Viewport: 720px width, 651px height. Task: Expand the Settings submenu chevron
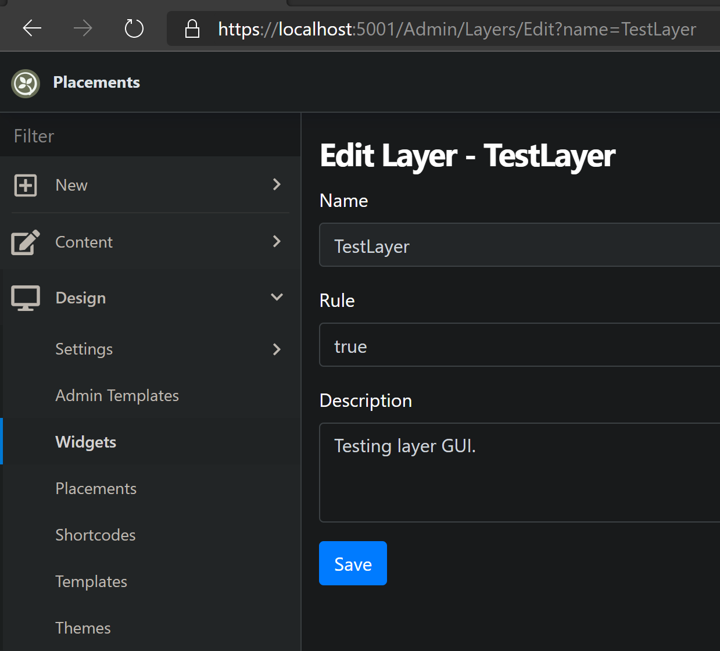[277, 349]
